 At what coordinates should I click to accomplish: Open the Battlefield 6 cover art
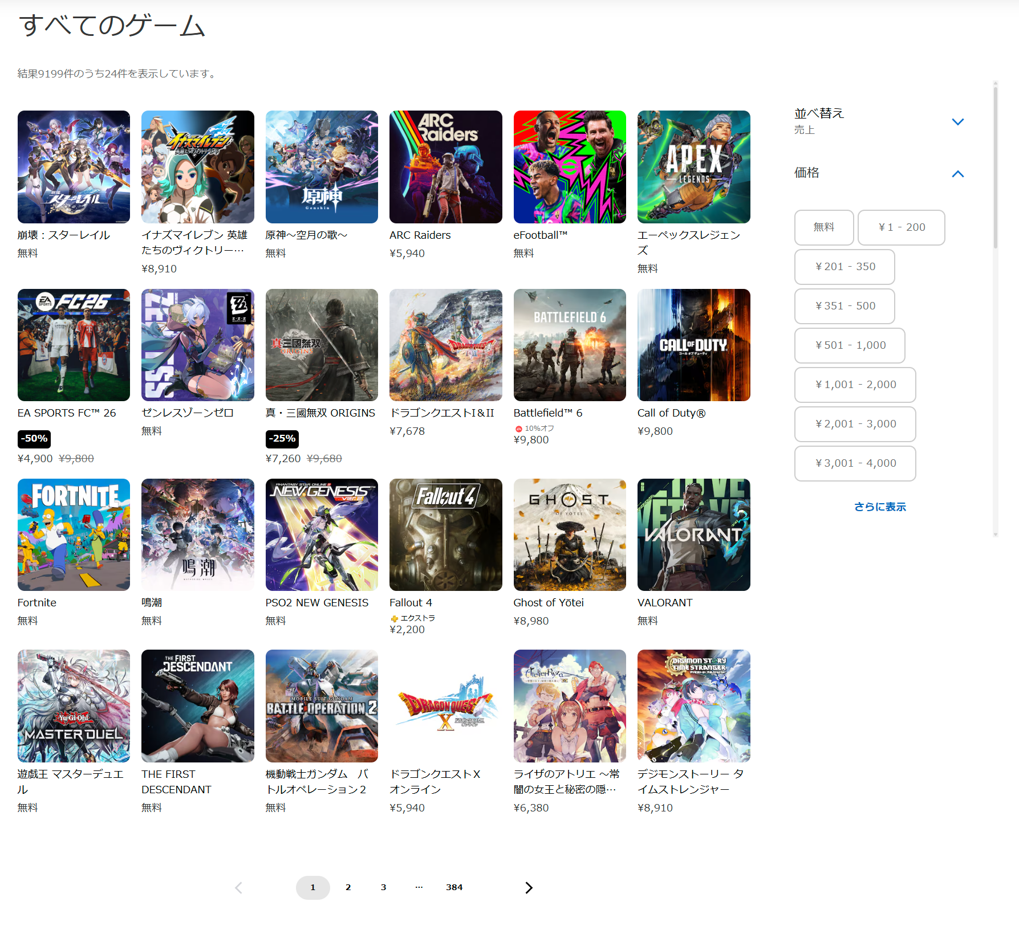569,345
